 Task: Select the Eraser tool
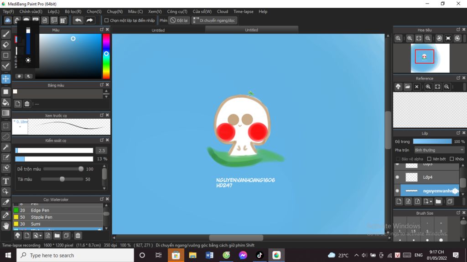[5, 45]
